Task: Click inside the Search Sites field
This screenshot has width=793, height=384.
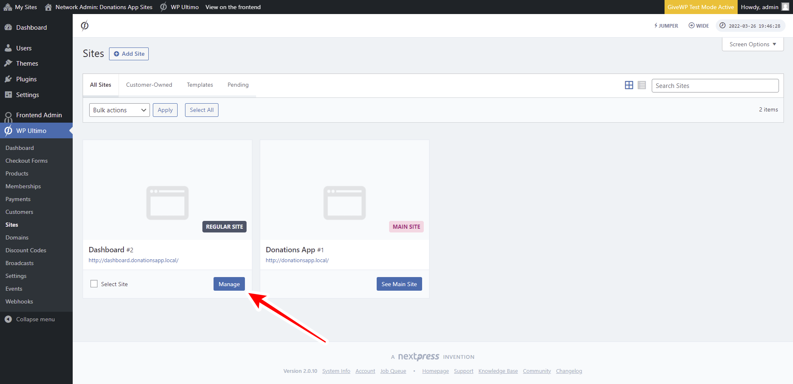Action: coord(715,85)
